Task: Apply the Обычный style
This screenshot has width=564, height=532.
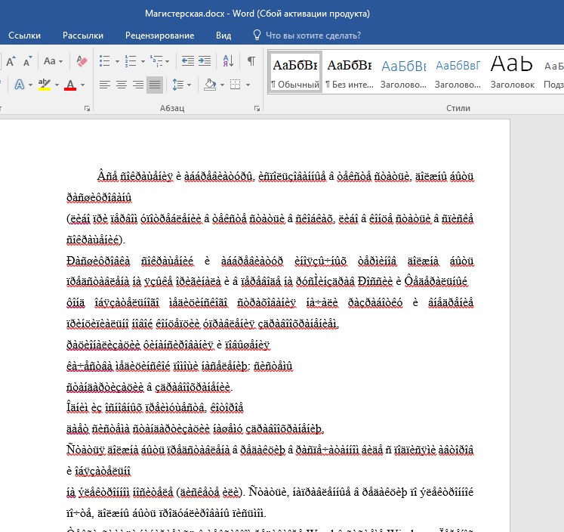Action: (x=294, y=73)
